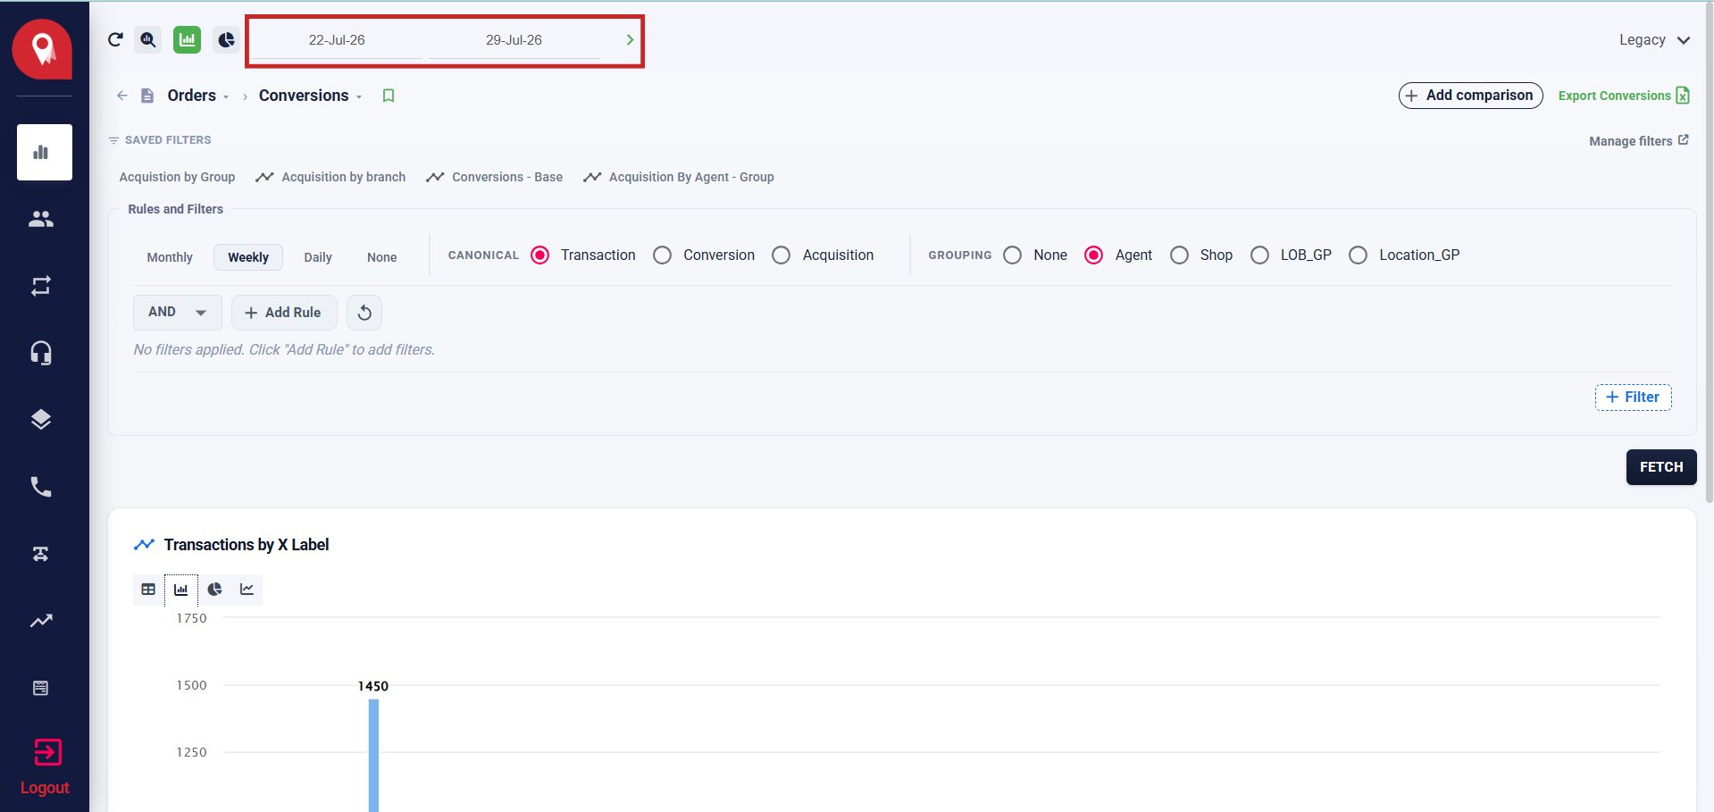The height and width of the screenshot is (812, 1714).
Task: Select the Acquisition canonical radio
Action: click(782, 255)
